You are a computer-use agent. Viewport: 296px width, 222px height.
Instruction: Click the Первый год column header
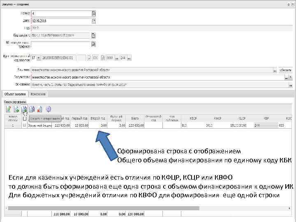(x=79, y=118)
